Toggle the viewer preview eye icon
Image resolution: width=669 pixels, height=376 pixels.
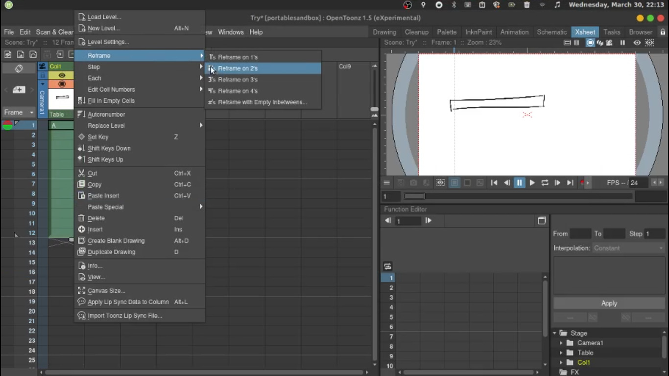click(637, 43)
